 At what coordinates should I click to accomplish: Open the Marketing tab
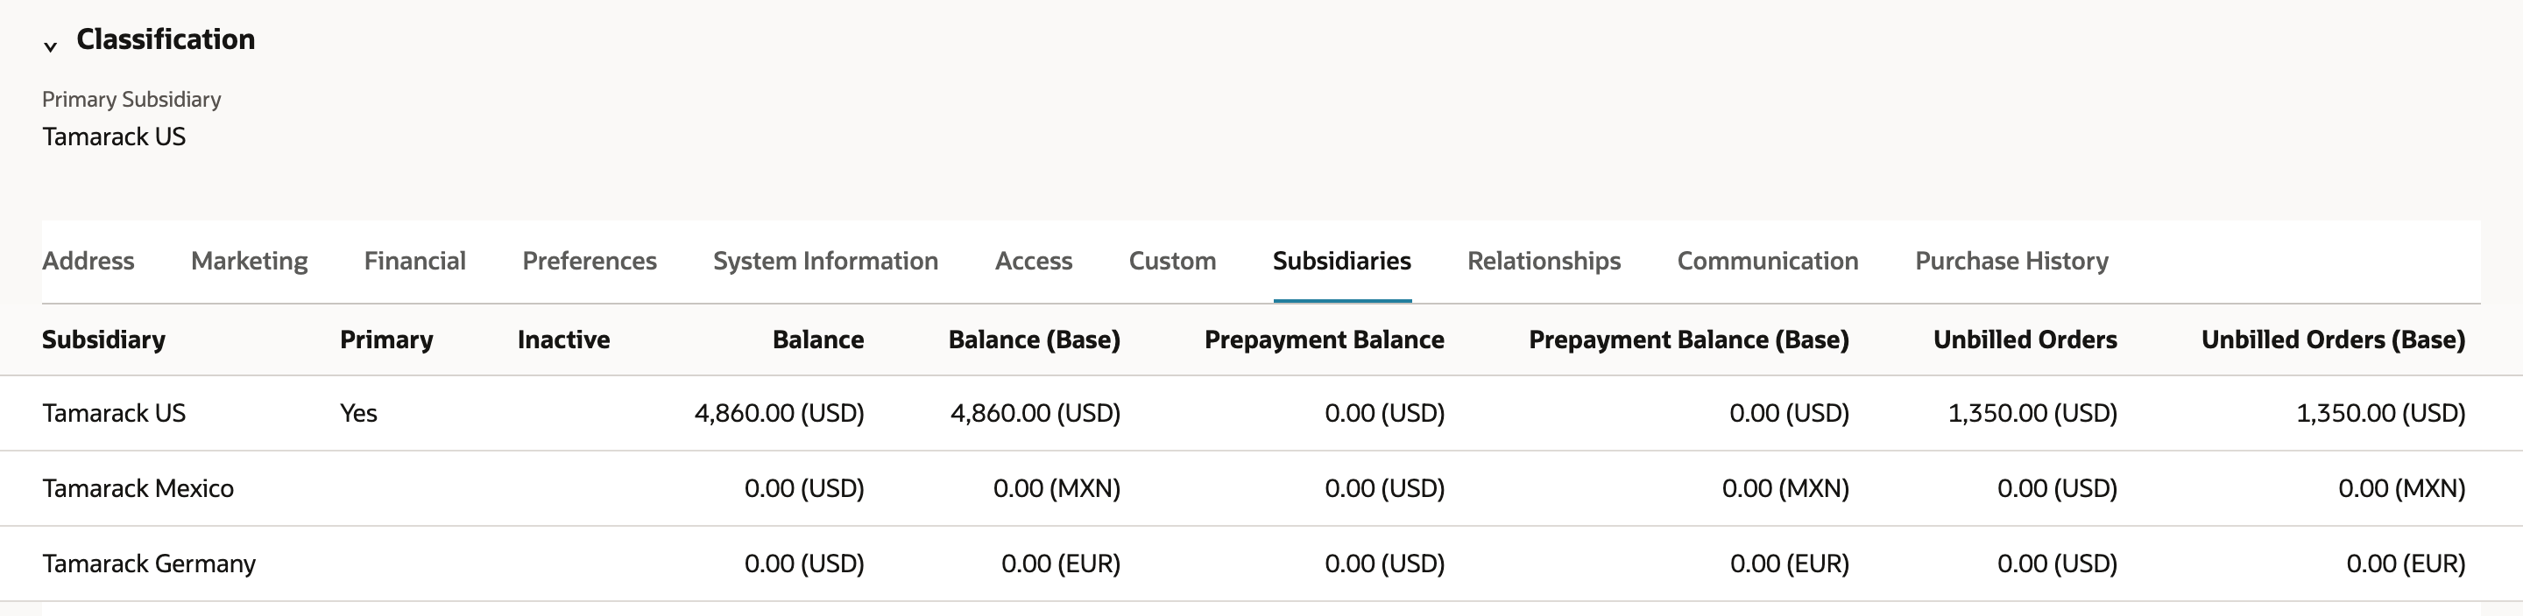(x=250, y=261)
